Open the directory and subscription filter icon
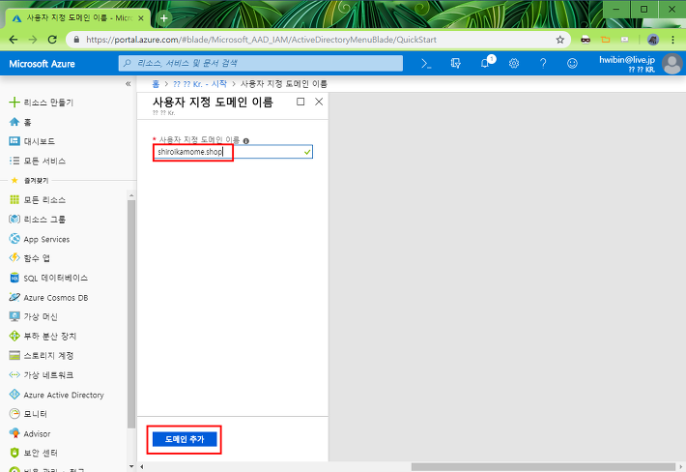 click(x=455, y=64)
